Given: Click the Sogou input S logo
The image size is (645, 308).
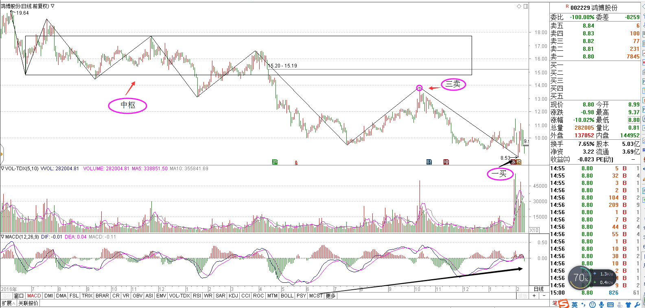Looking at the screenshot, I should pyautogui.click(x=564, y=304).
